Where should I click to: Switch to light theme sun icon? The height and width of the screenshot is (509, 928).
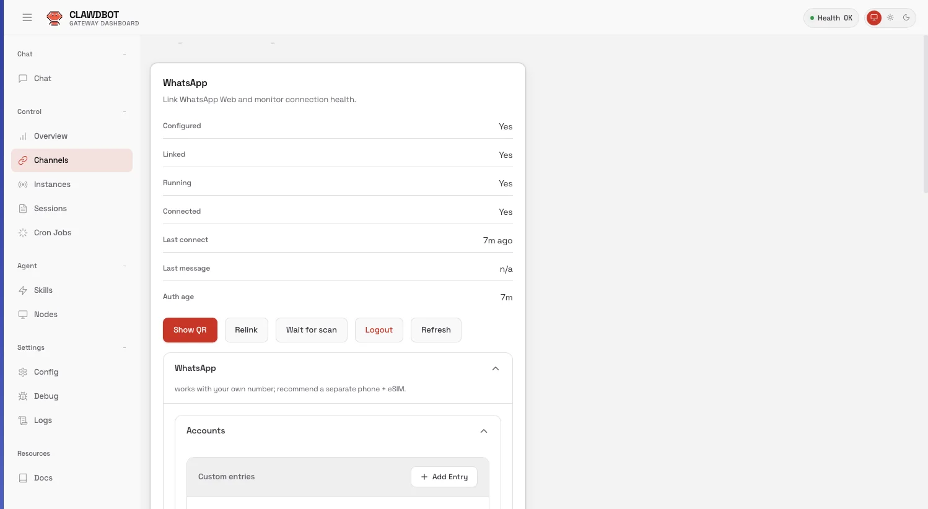click(890, 17)
